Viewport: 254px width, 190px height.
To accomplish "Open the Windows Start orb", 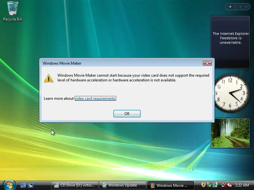I will pos(9,185).
